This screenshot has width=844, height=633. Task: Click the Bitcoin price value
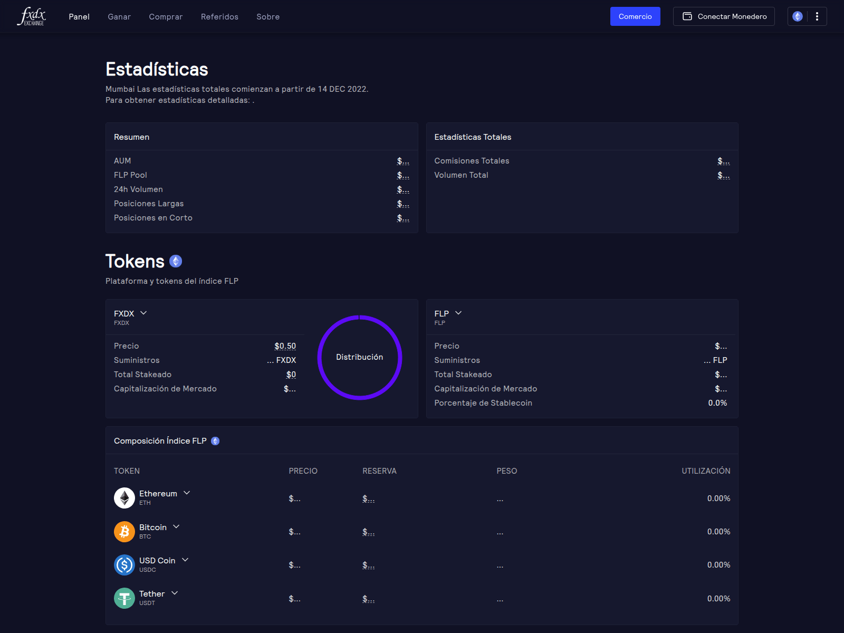point(294,532)
